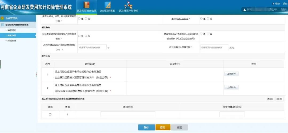
Task: Select the highlighted 备案申报 sidebar item
Action: coord(18,35)
